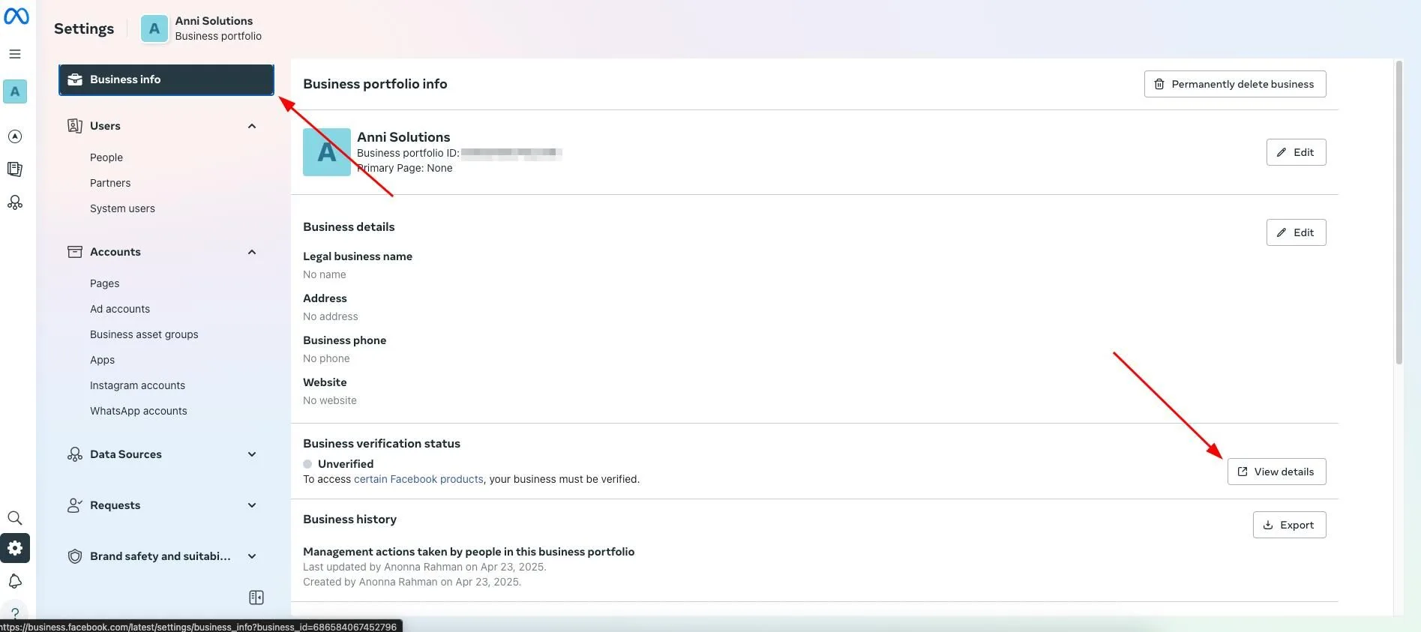The height and width of the screenshot is (632, 1421).
Task: Click the Users section label
Action: 105,126
